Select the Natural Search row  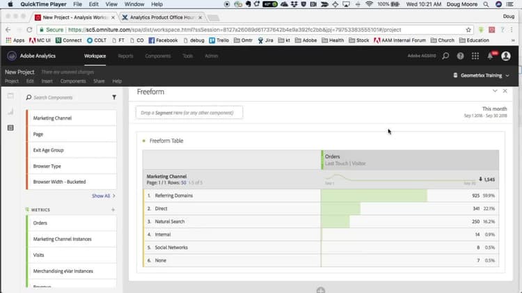point(321,221)
